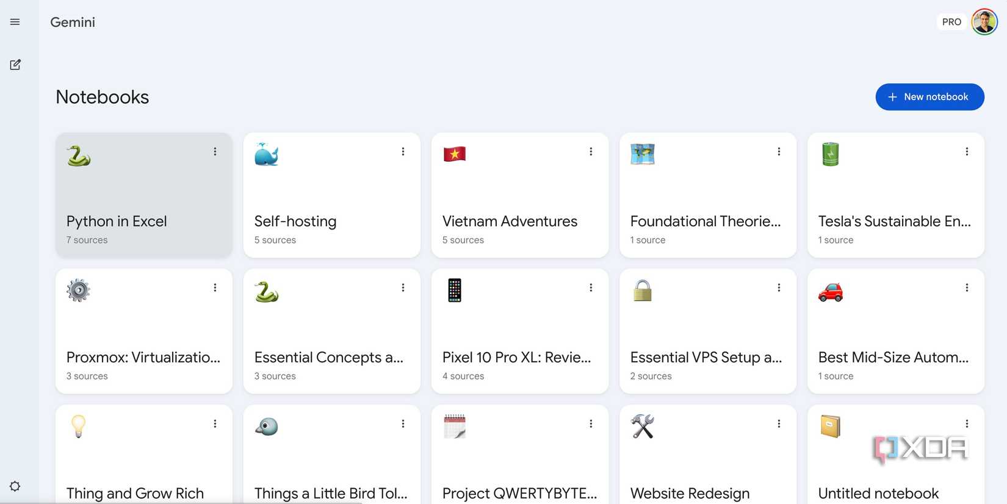Open more options for Essential VPS Setup
Viewport: 1007px width, 504px height.
[779, 287]
